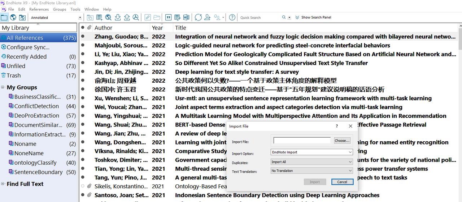The height and width of the screenshot is (202, 462).
Task: Collapse the My Library panel header arrow
Action: point(38,24)
